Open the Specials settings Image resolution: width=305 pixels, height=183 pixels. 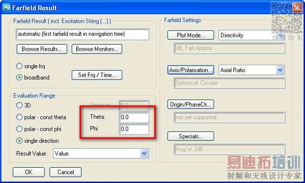(x=191, y=136)
